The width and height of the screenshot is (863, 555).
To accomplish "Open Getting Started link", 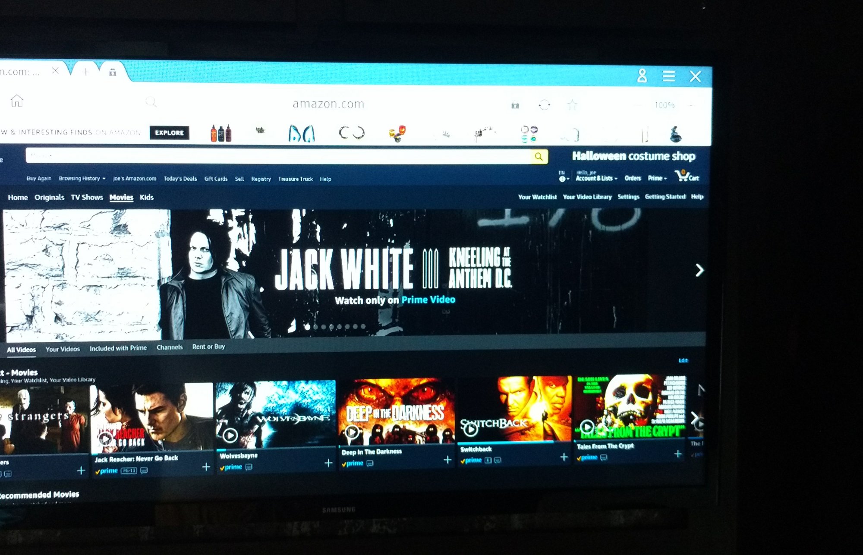I will pos(665,196).
